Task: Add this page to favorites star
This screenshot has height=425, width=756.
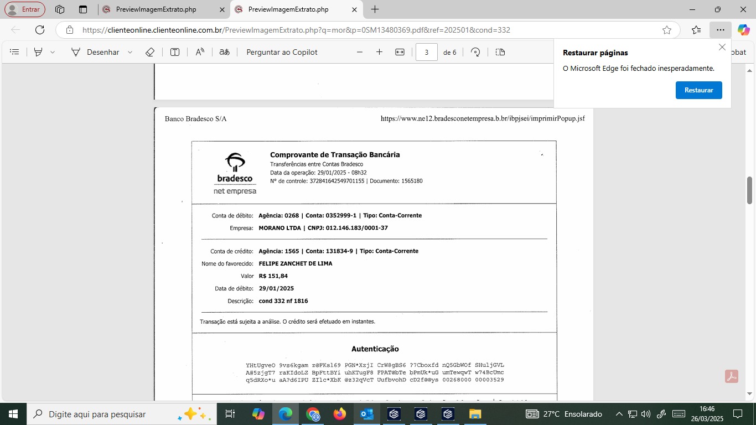Action: (x=667, y=30)
